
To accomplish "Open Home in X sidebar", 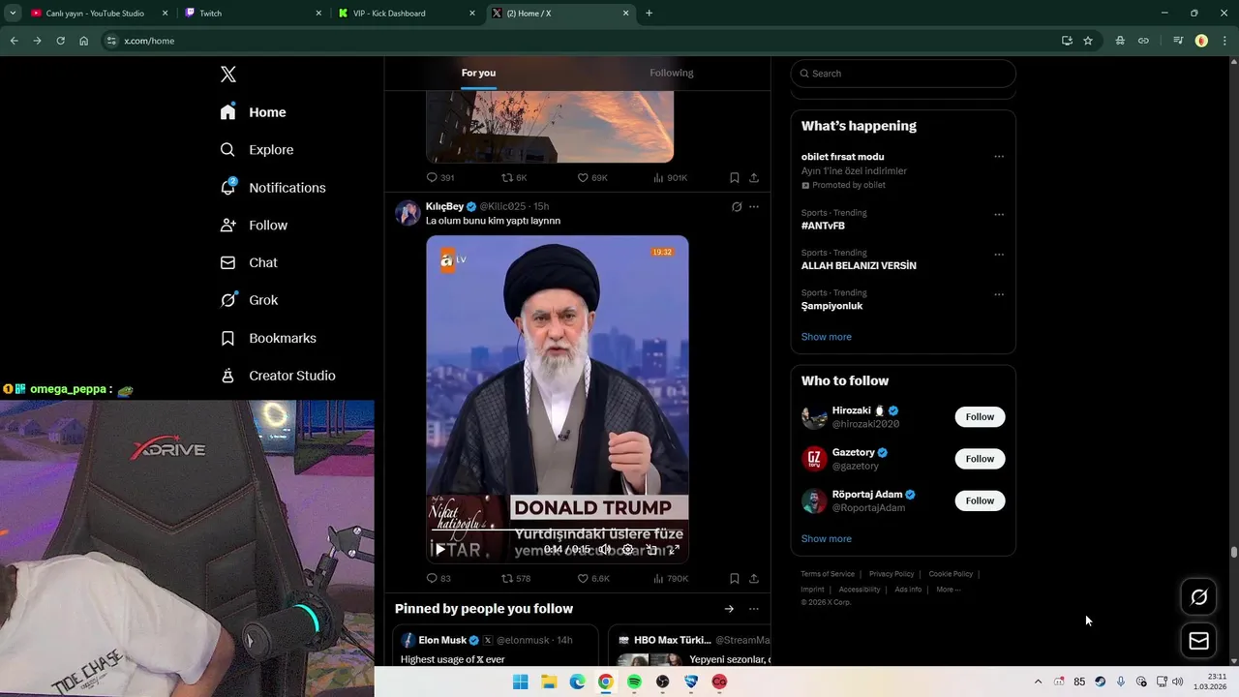I will coord(254,112).
